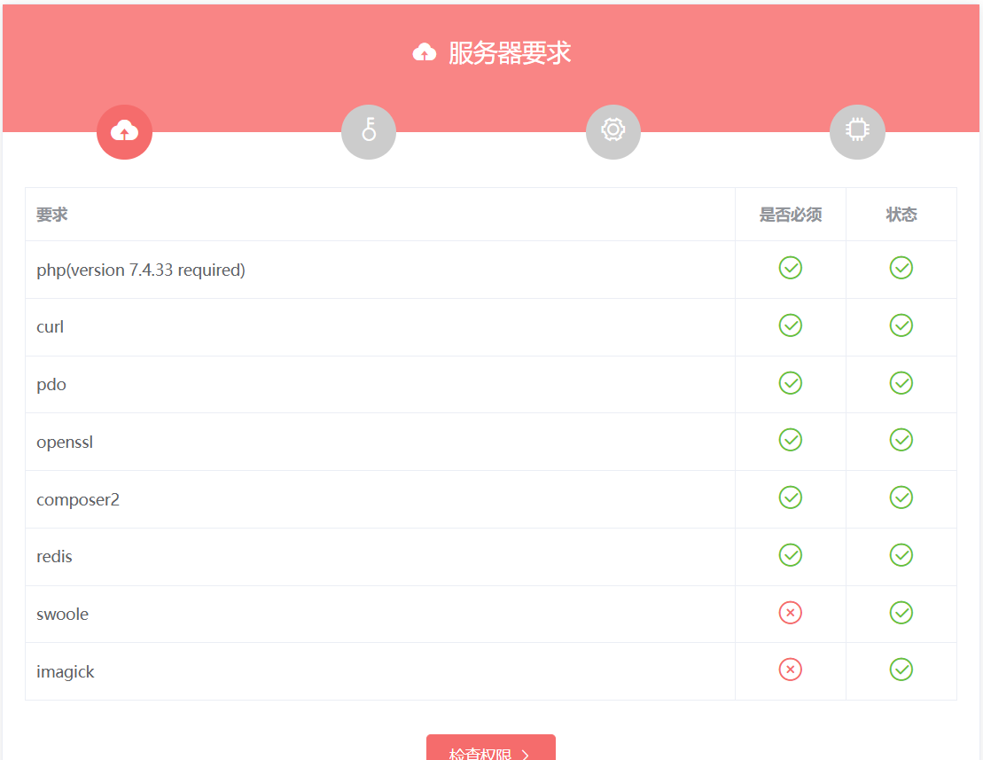Click the swoole status check icon
This screenshot has height=760, width=983.
pyautogui.click(x=901, y=613)
